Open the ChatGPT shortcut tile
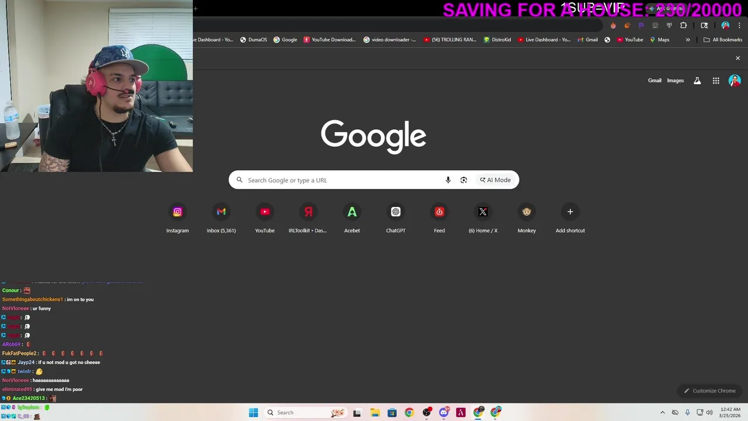 [396, 219]
